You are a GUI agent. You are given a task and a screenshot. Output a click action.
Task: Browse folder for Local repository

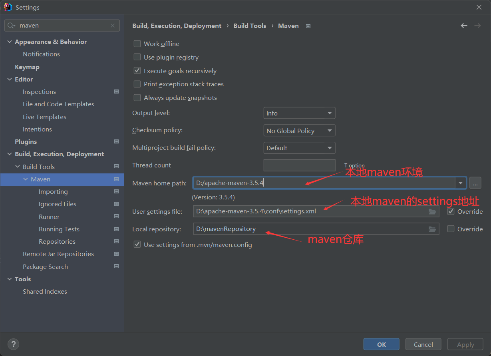(432, 229)
